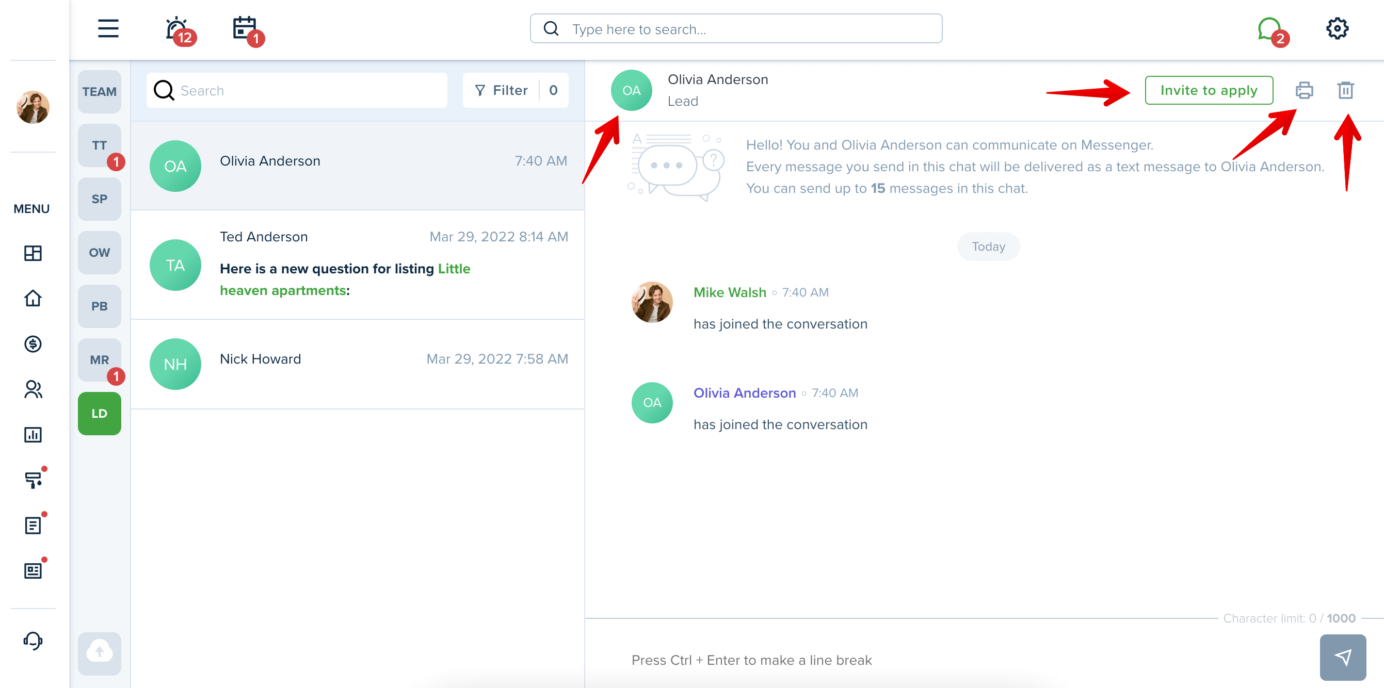Open the hamburger menu

(108, 28)
